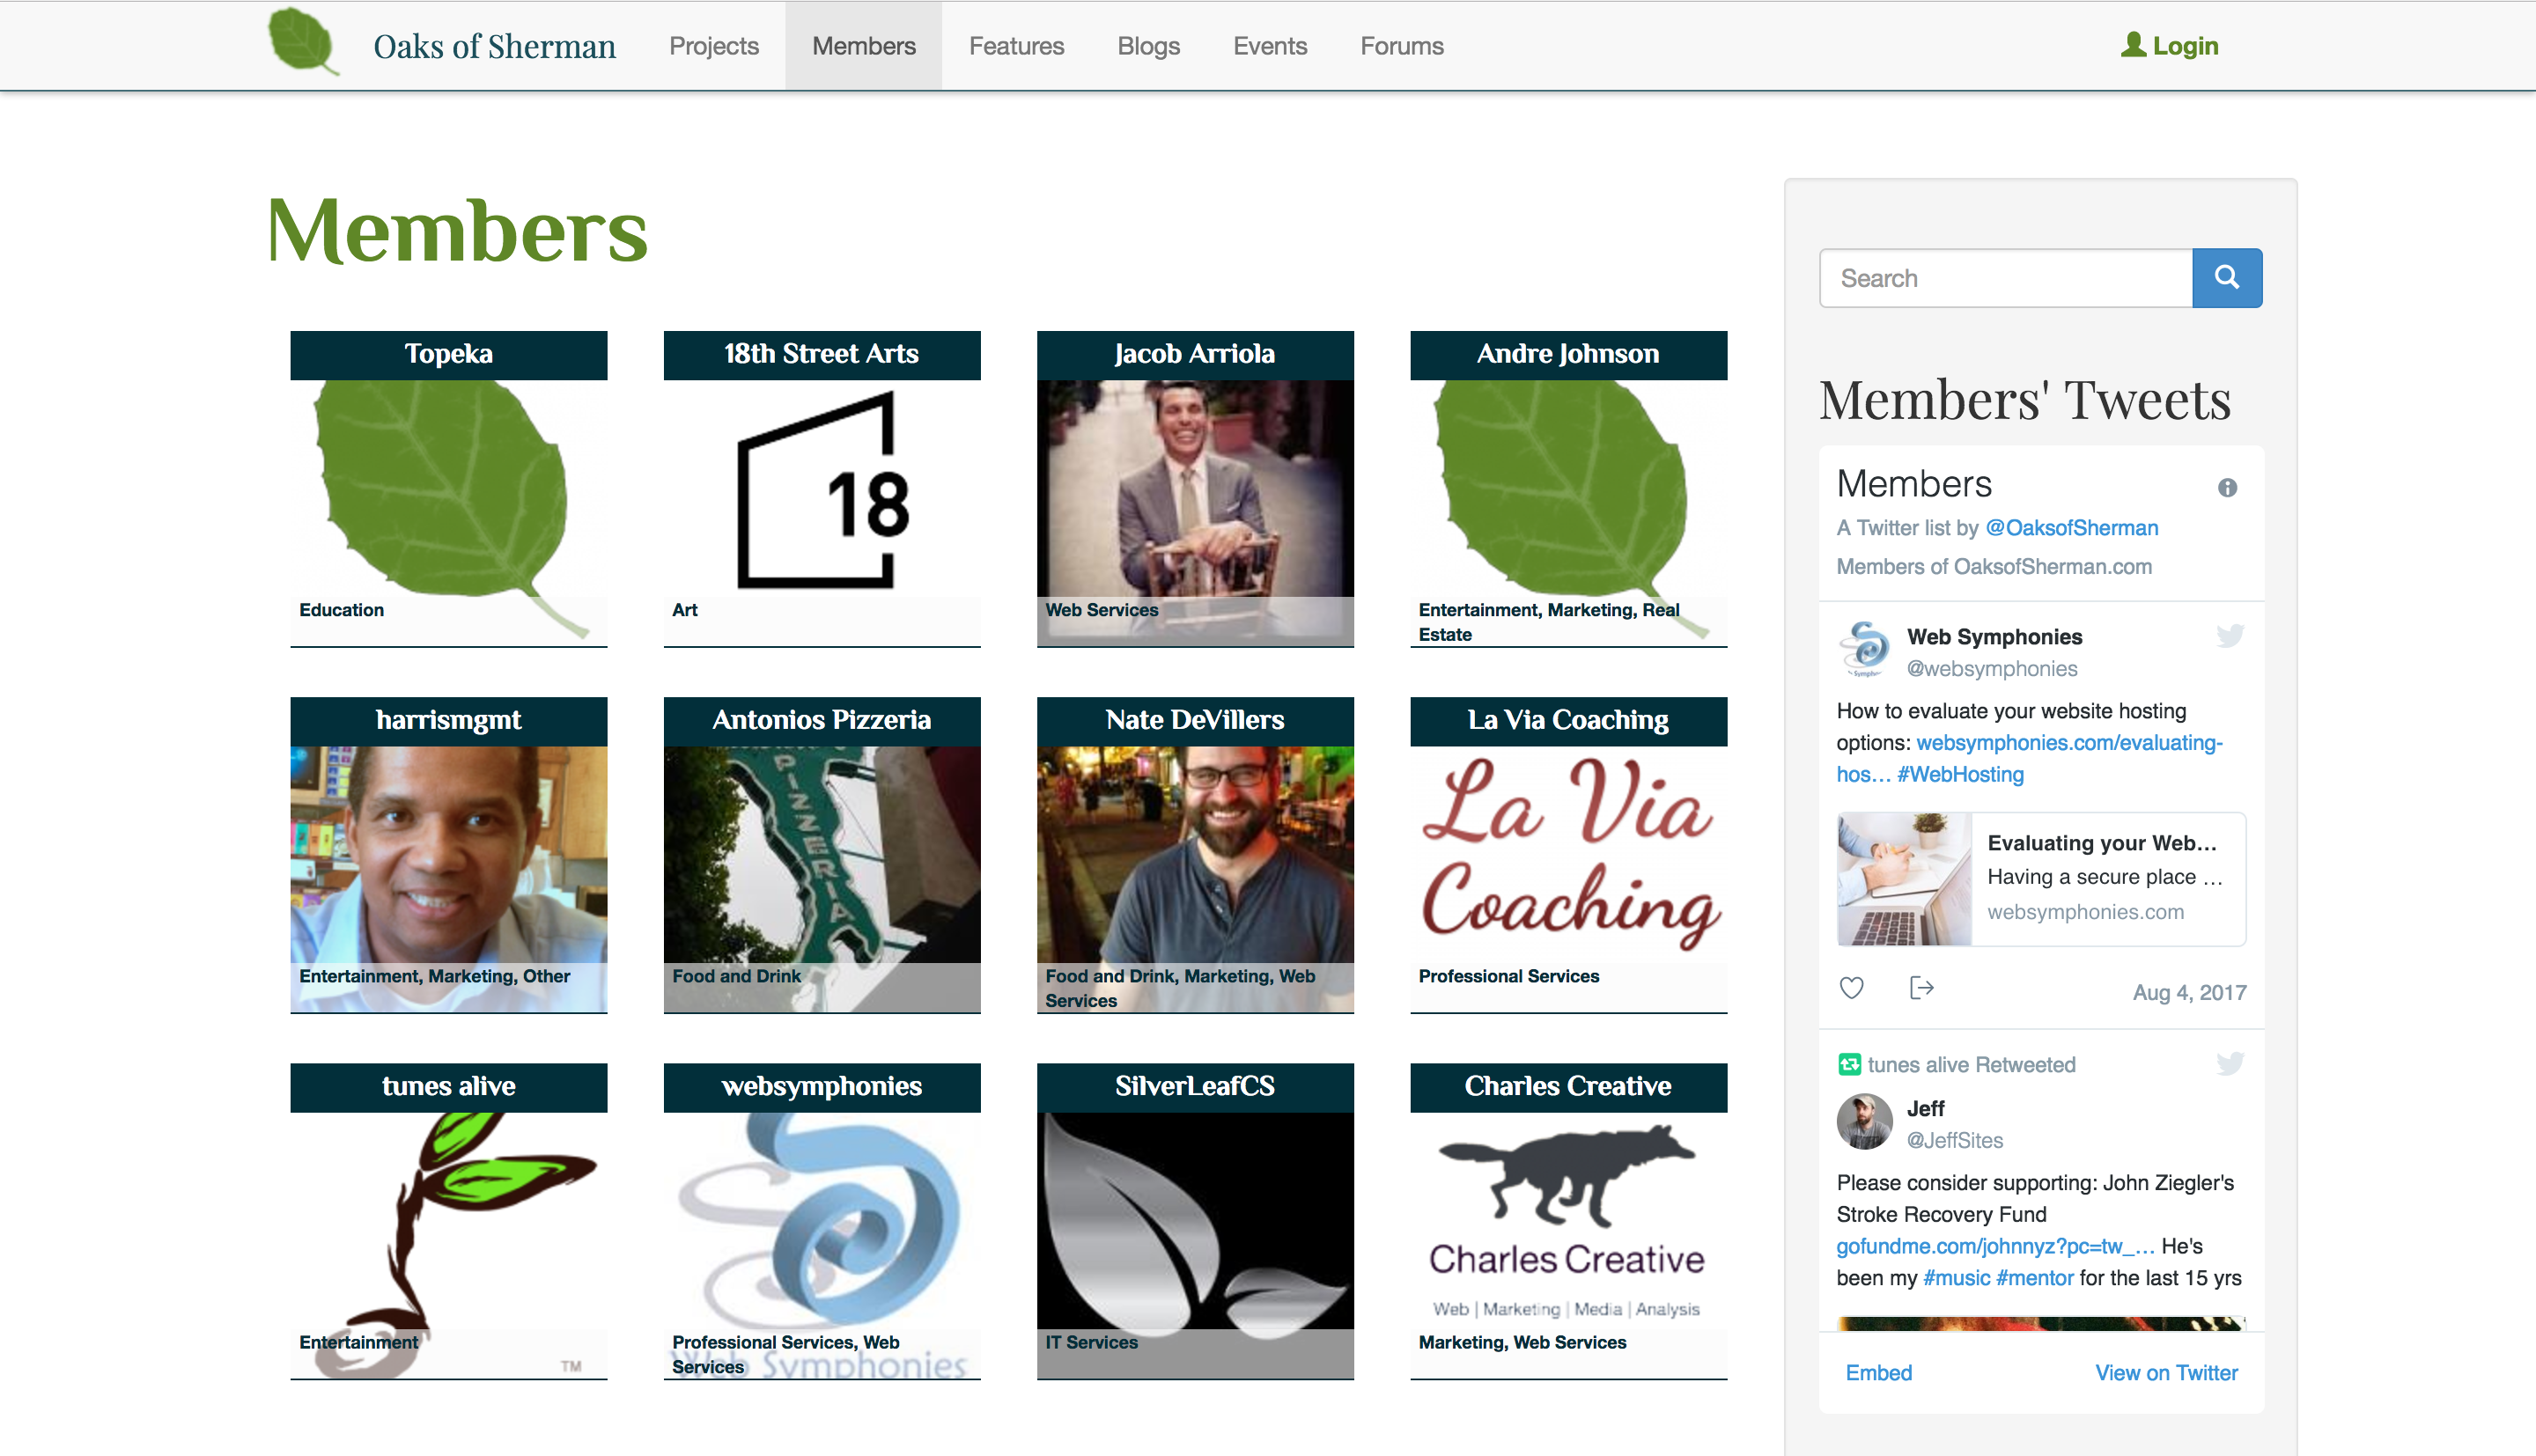Viewport: 2536px width, 1456px height.
Task: Click the Andre Johnson card title
Action: click(1568, 354)
